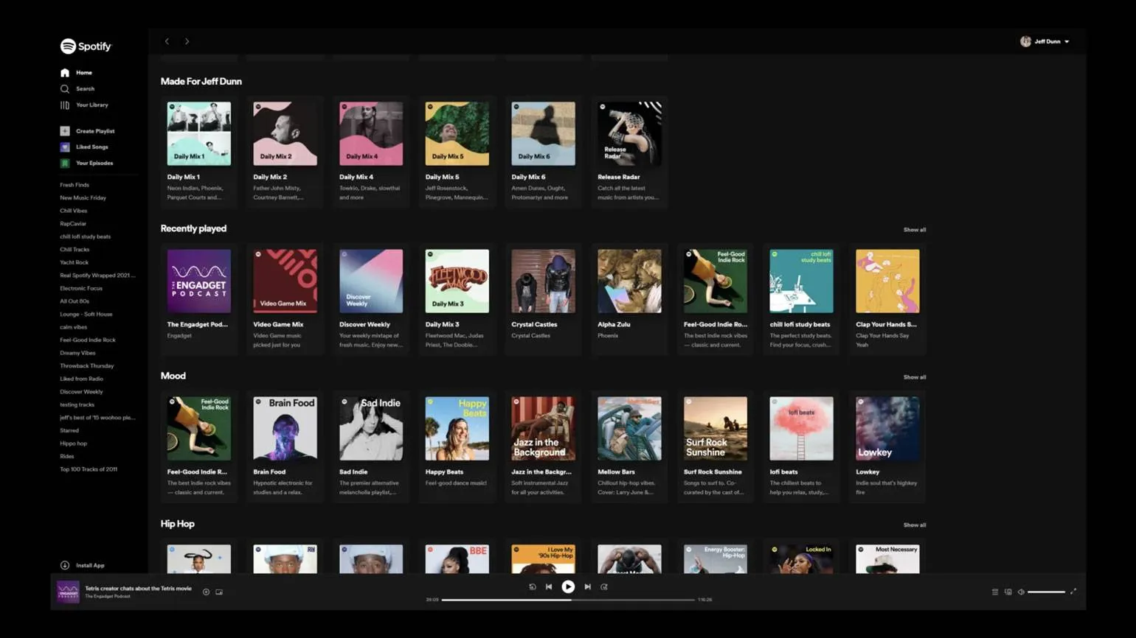Click the Install App link
The width and height of the screenshot is (1136, 638).
tap(89, 566)
